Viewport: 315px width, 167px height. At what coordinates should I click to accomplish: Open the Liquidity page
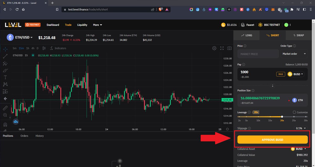pyautogui.click(x=82, y=25)
